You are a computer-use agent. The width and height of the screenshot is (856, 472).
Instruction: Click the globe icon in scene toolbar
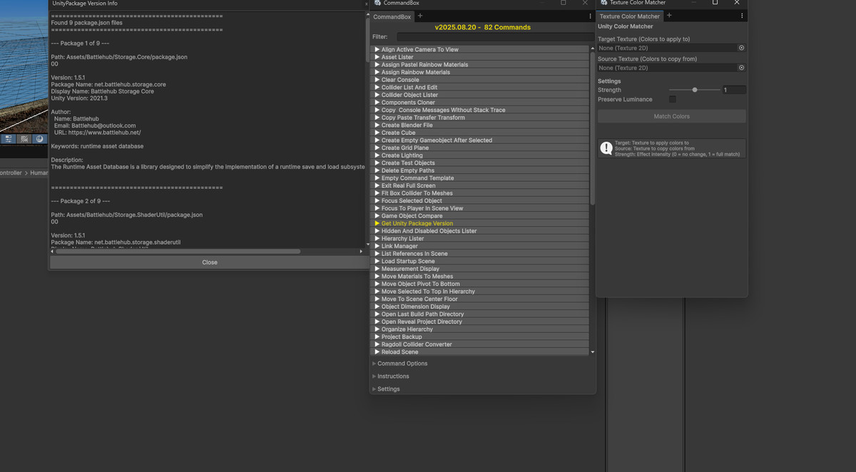pyautogui.click(x=40, y=139)
